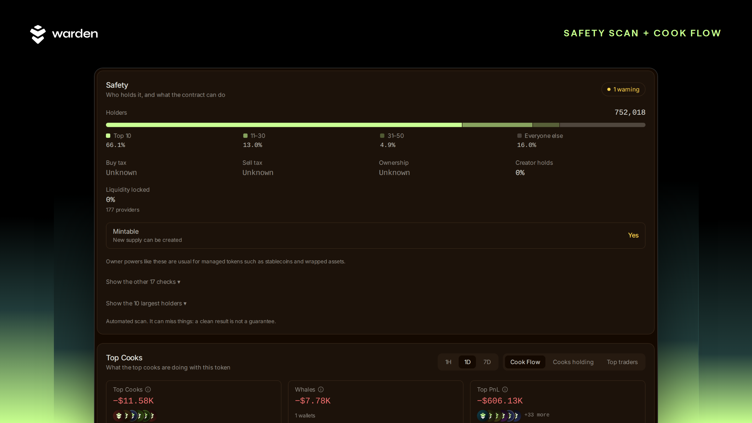The image size is (752, 423).
Task: Switch to the Cooks holding tab
Action: (573, 362)
